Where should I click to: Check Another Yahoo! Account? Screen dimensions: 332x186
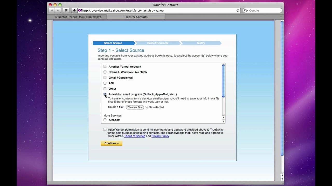pos(105,67)
